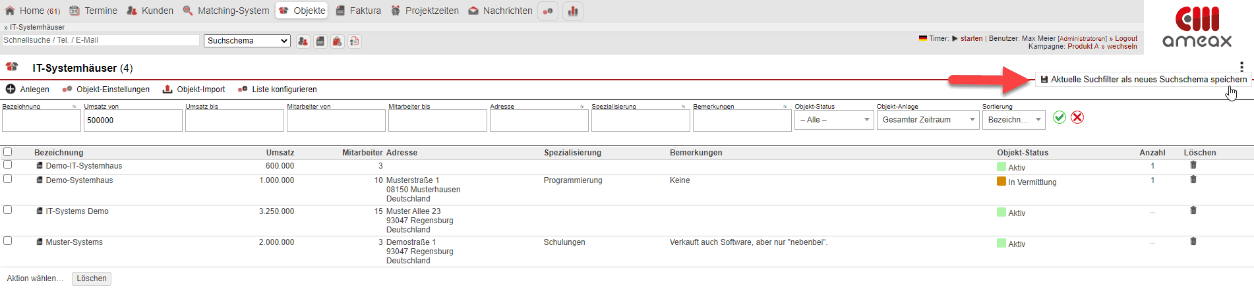Click the settings gears icon in top navigation
The width and height of the screenshot is (1254, 293).
548,11
